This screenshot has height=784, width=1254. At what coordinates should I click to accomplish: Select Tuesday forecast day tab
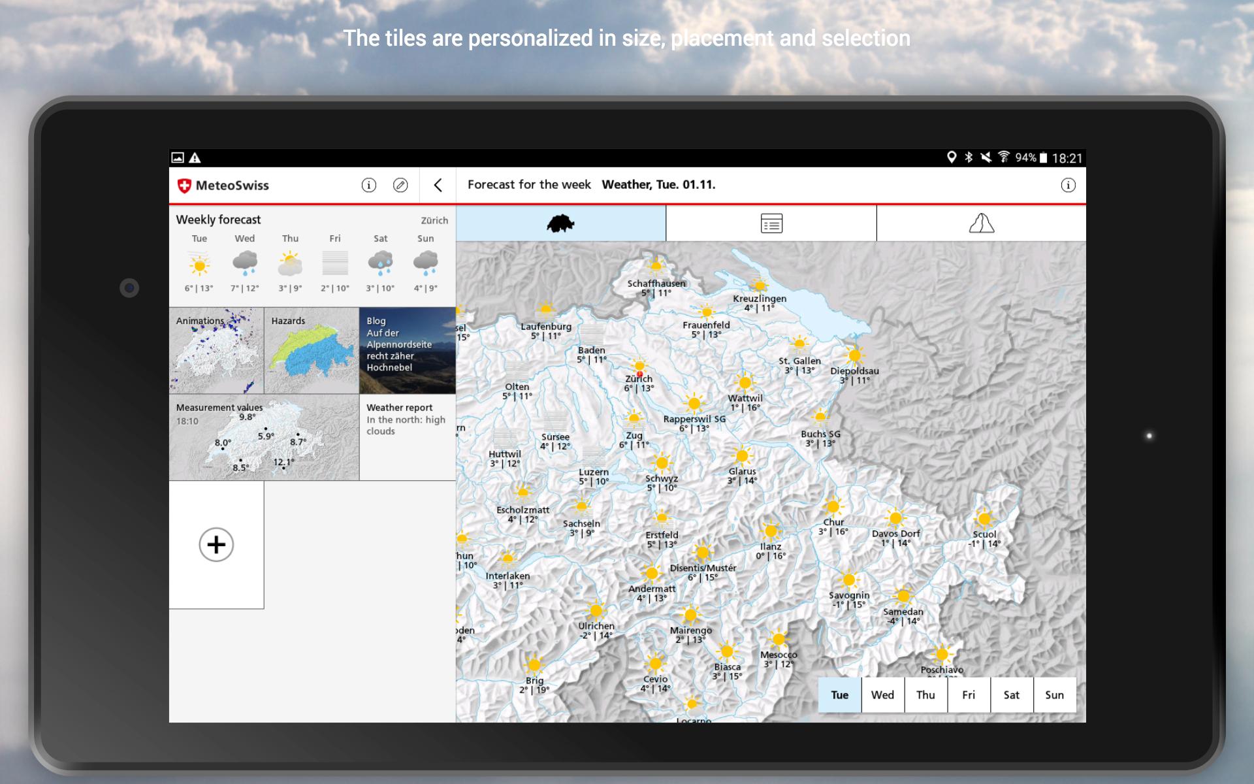pos(839,696)
